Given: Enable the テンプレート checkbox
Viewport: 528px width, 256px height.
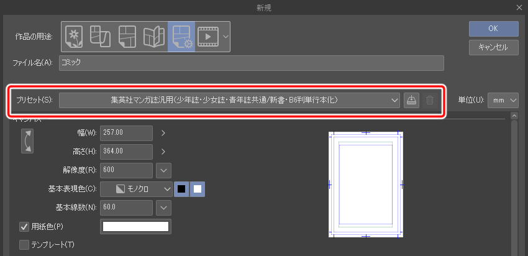Looking at the screenshot, I should [x=24, y=245].
